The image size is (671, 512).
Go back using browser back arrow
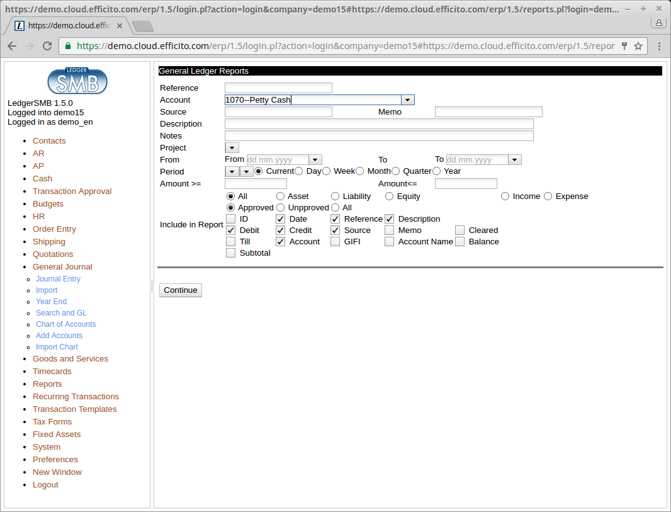[12, 46]
